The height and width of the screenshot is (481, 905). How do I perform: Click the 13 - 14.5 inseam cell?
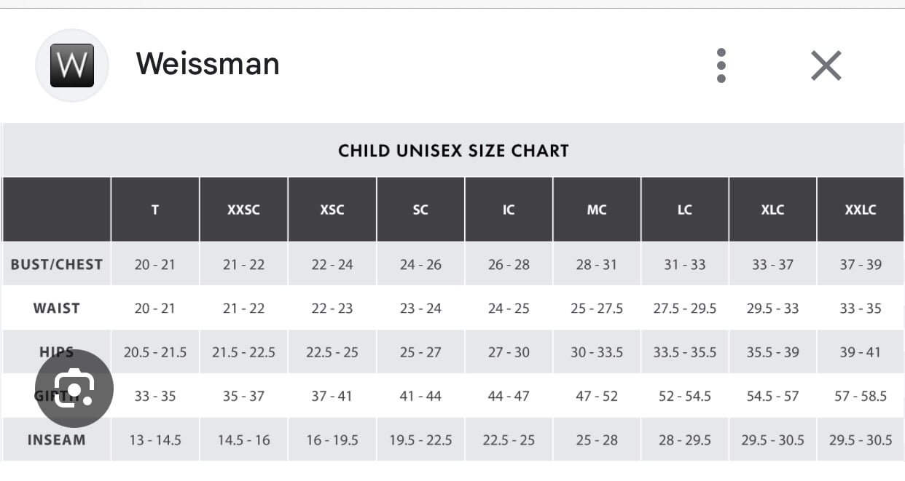pos(155,440)
